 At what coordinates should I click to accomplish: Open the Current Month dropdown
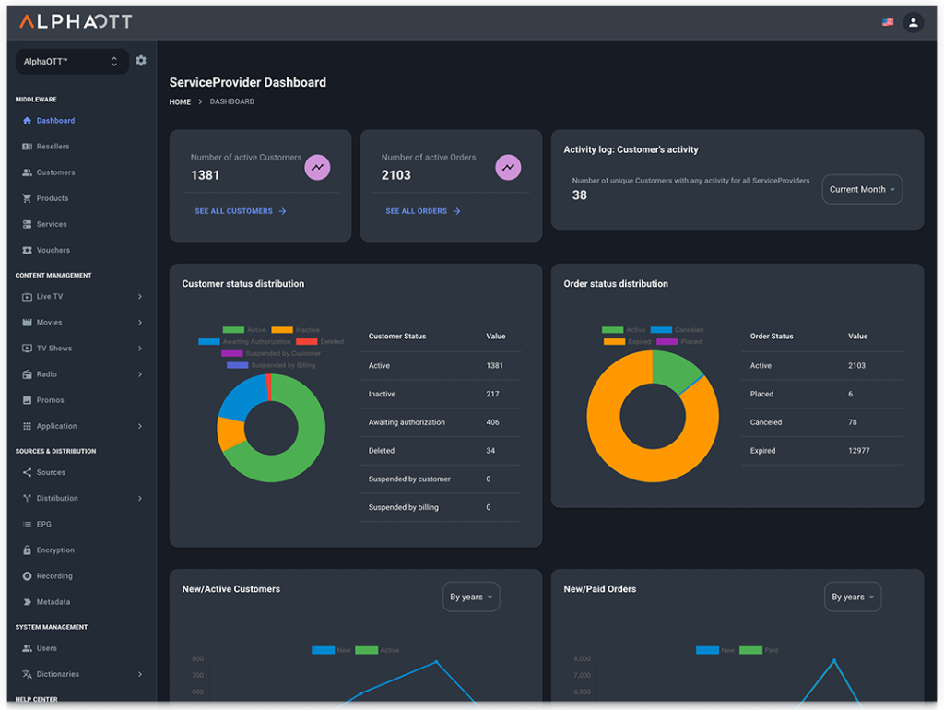(862, 189)
